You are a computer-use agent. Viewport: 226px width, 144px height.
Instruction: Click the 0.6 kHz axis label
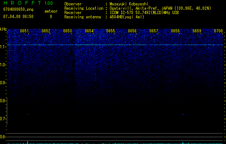pos(3,137)
